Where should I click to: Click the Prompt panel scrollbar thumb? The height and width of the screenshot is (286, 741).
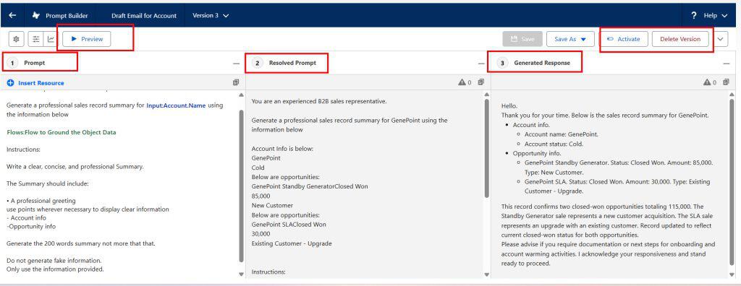coord(242,186)
